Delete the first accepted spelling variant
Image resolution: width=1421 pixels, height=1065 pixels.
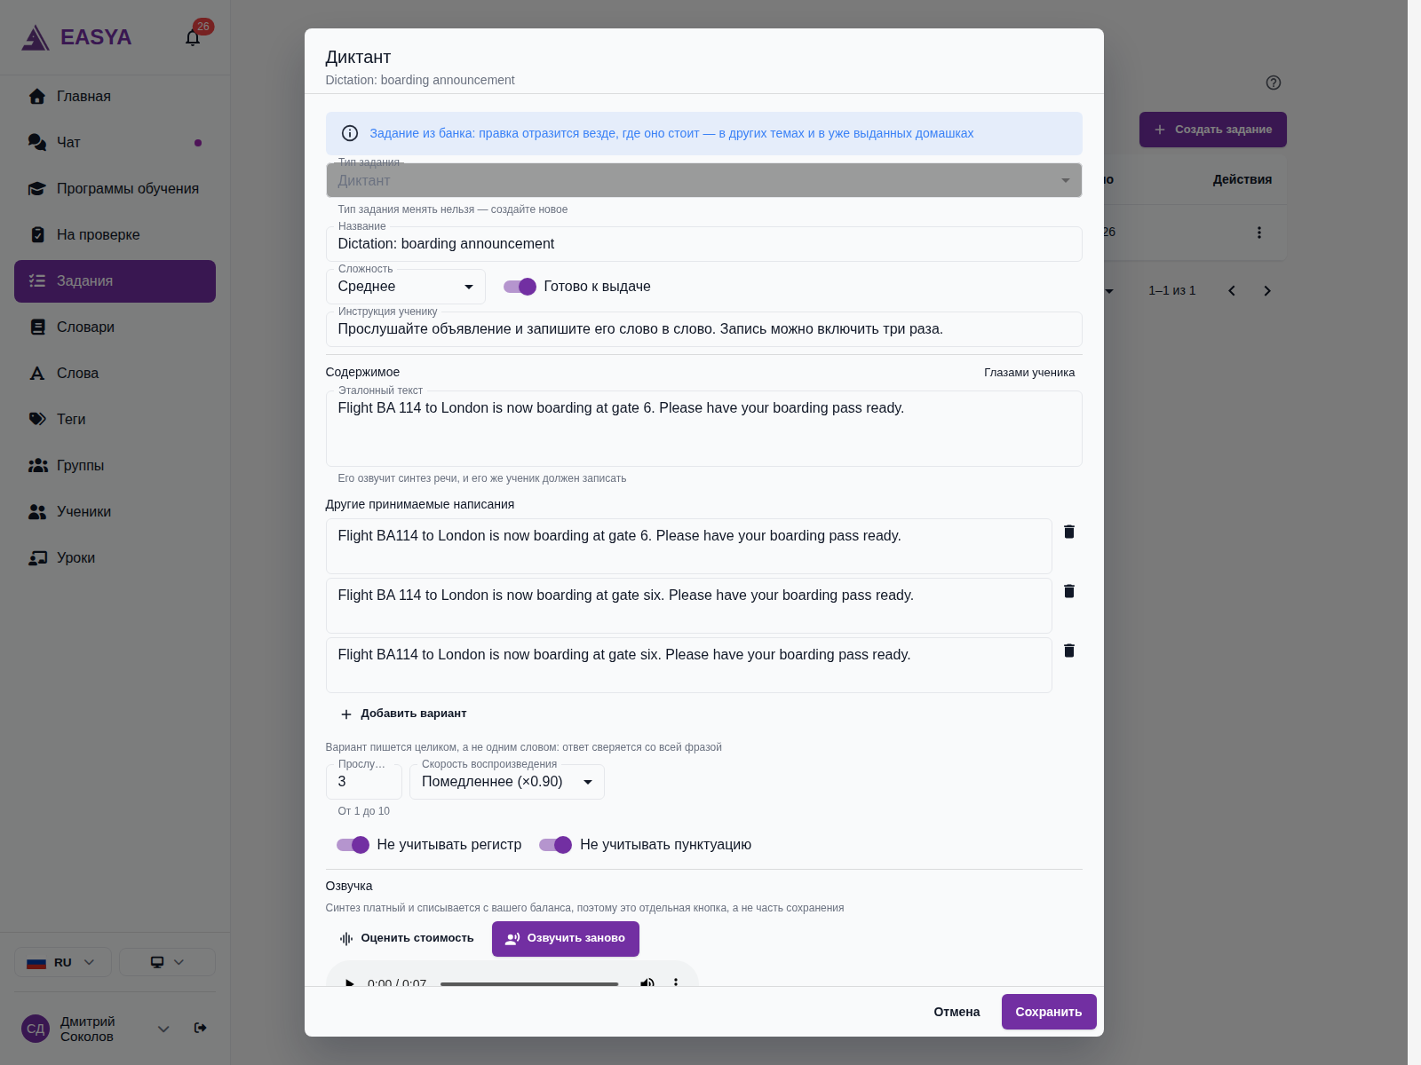pos(1069,532)
